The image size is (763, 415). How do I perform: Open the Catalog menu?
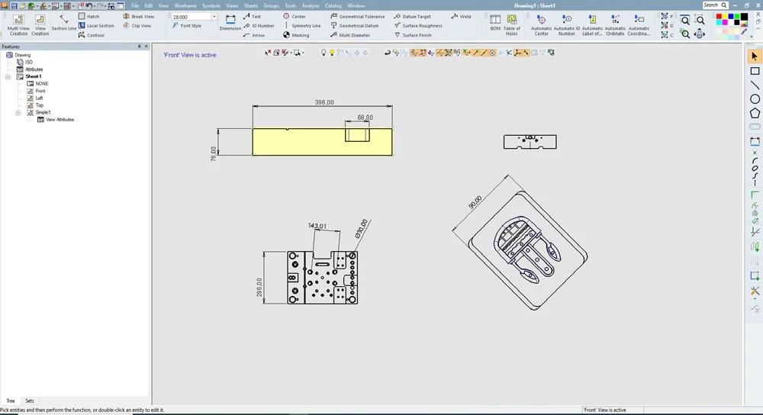coord(333,6)
